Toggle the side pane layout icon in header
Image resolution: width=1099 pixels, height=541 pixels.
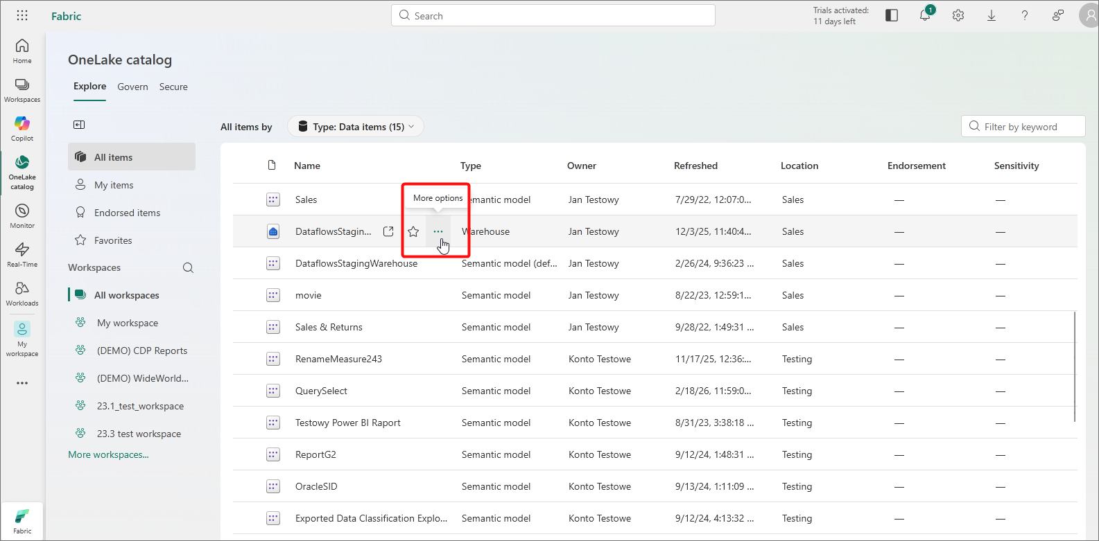pyautogui.click(x=892, y=15)
